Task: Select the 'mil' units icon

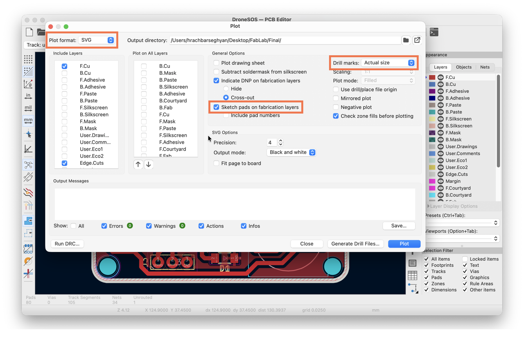Action: click(x=28, y=108)
